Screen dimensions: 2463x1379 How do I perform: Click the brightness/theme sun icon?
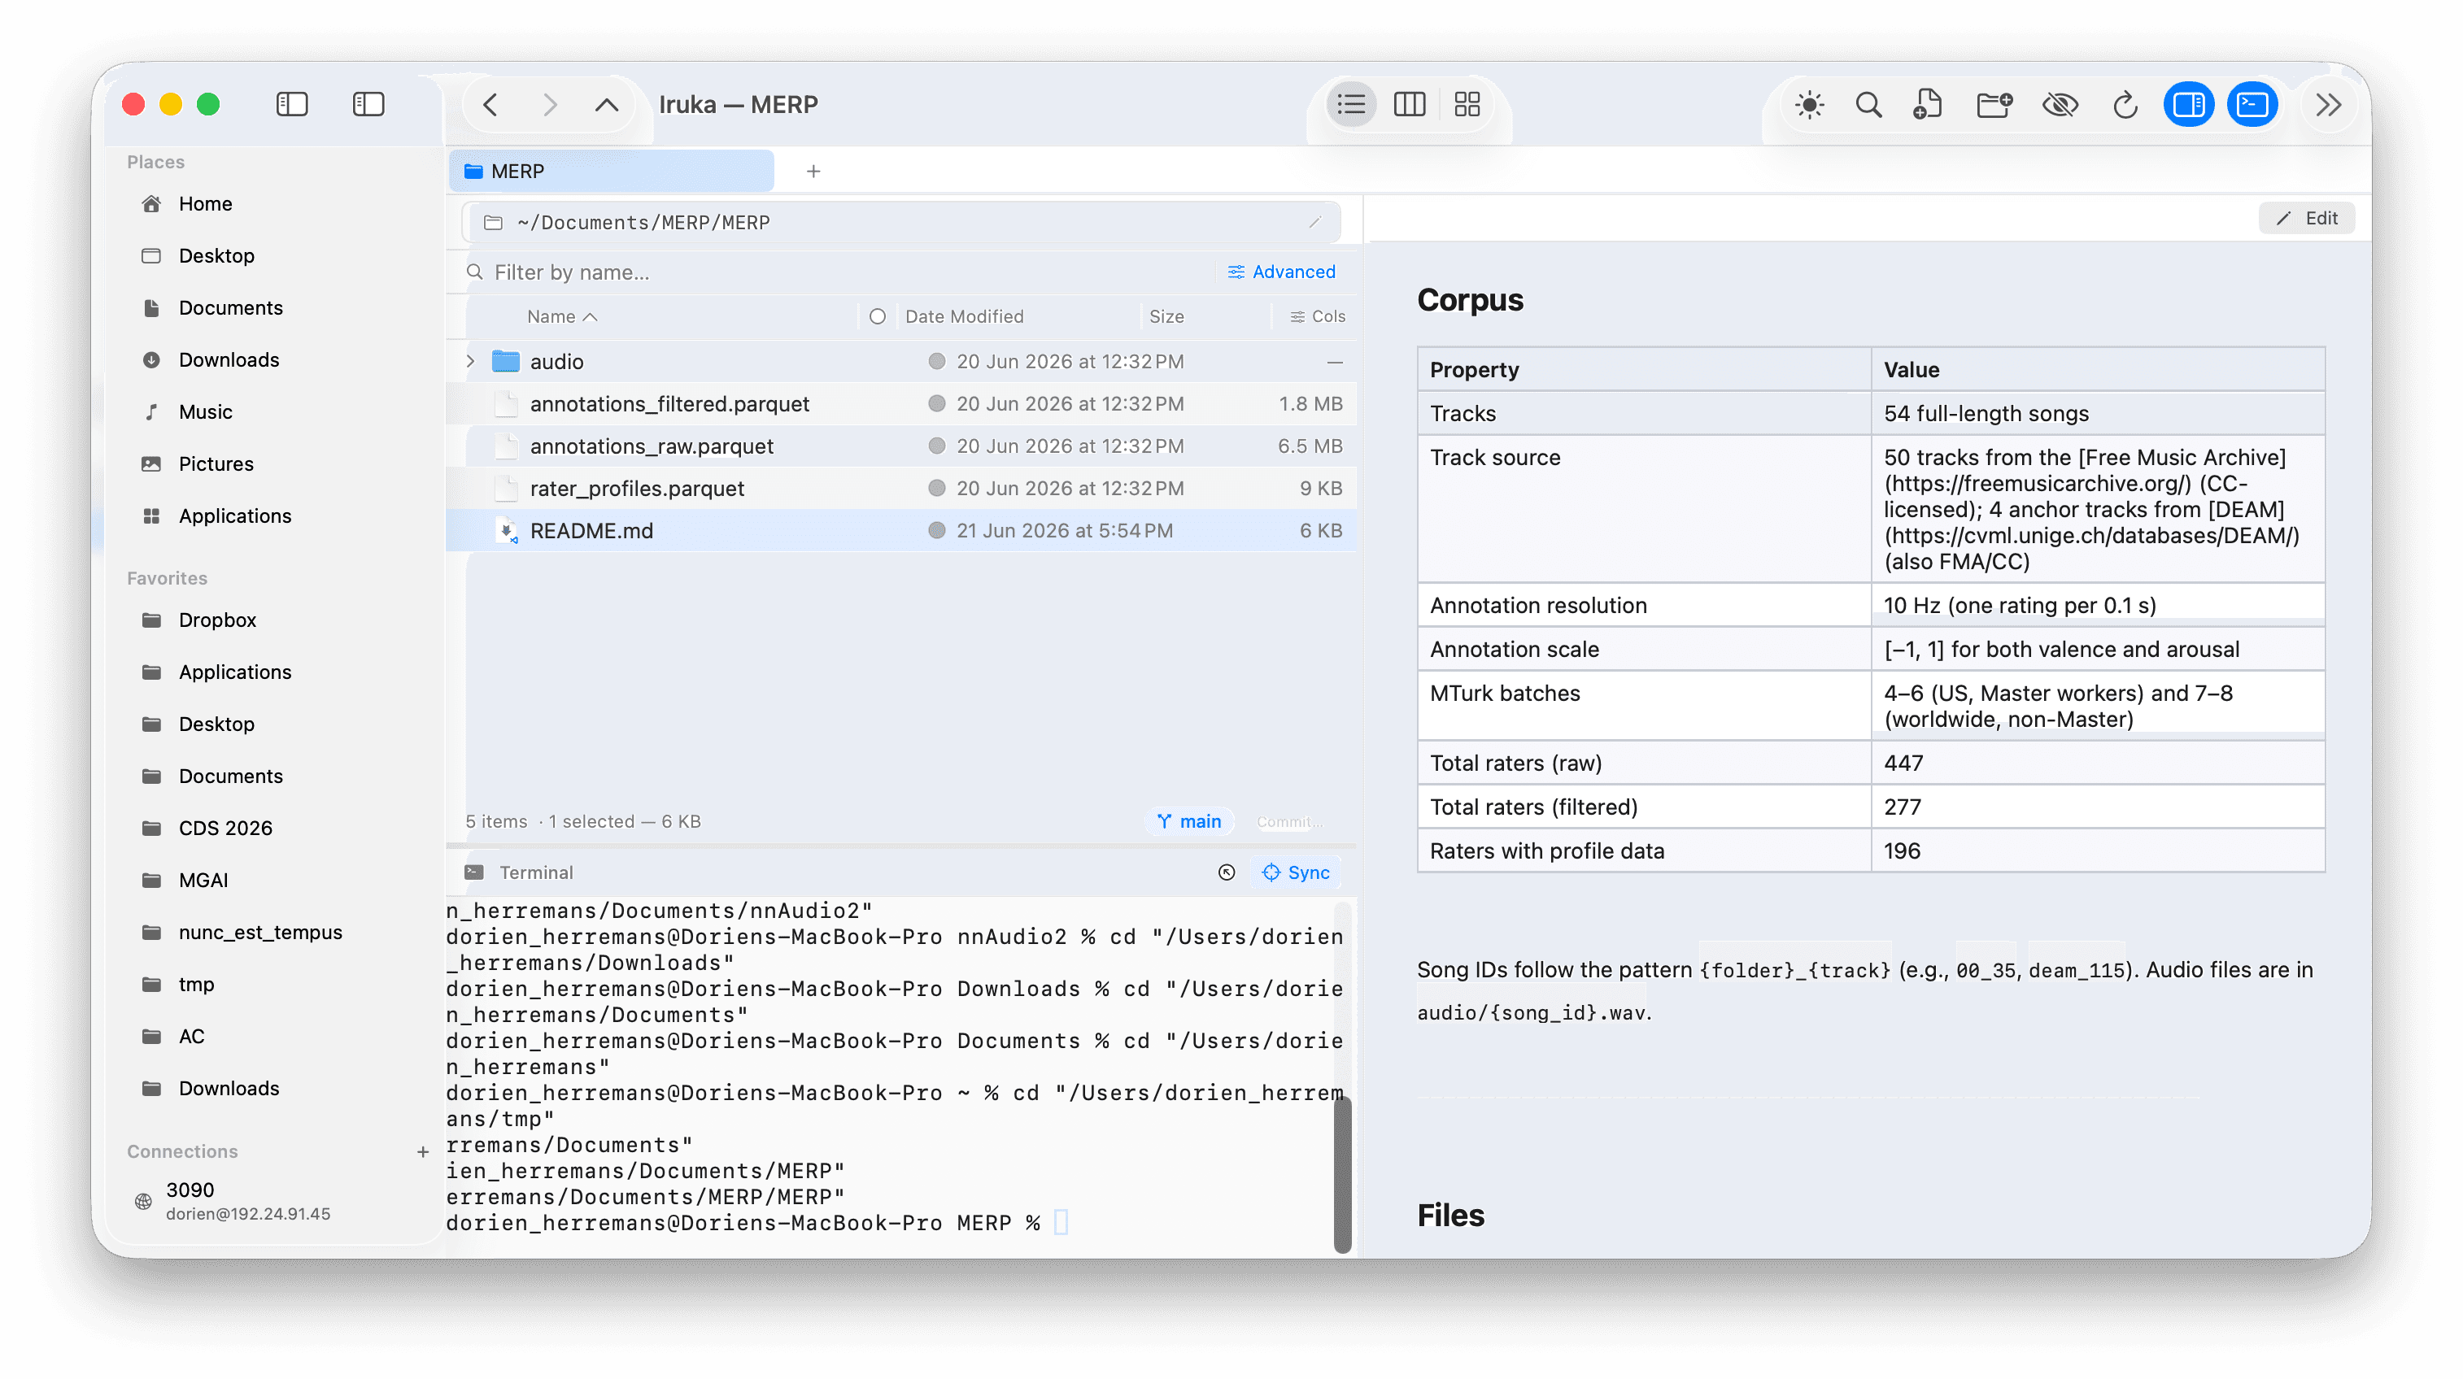[1809, 104]
